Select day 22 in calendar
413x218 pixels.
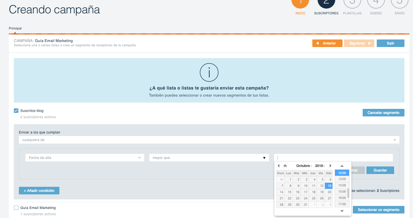(x=289, y=198)
